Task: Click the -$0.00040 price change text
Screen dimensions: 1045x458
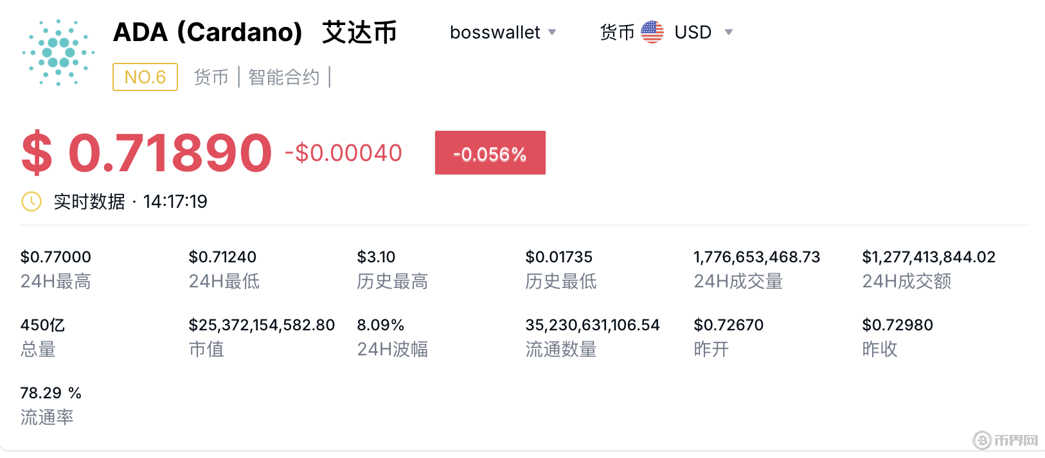Action: point(343,153)
